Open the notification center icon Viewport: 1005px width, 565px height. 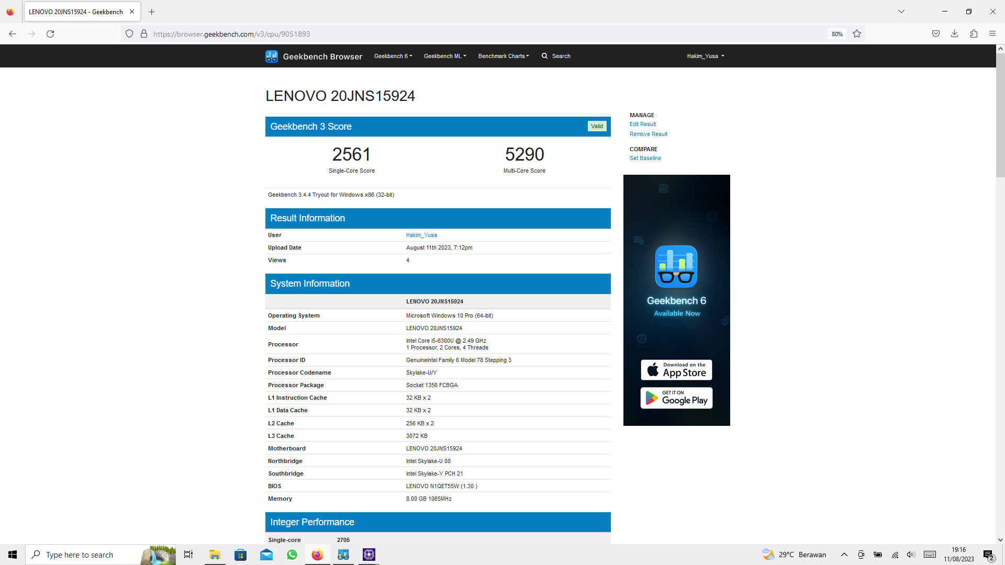[x=988, y=555]
